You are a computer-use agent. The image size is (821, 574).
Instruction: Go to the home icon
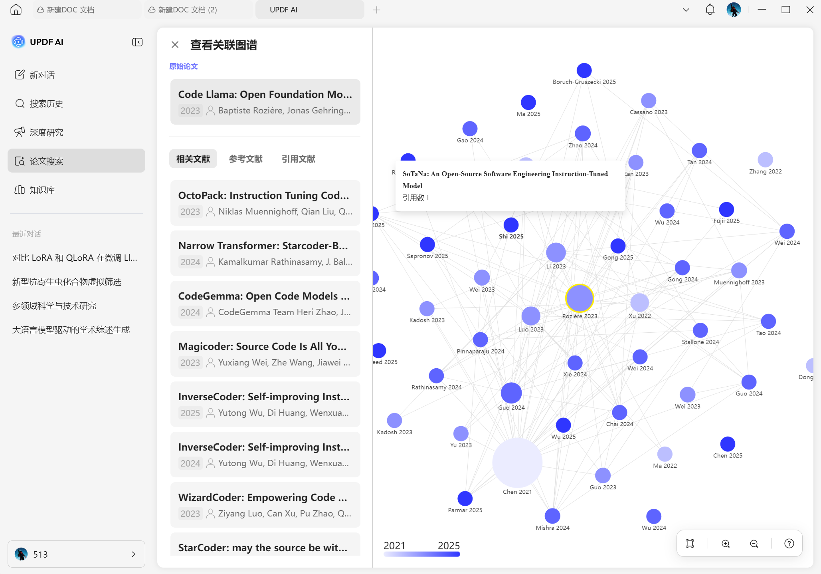click(16, 10)
